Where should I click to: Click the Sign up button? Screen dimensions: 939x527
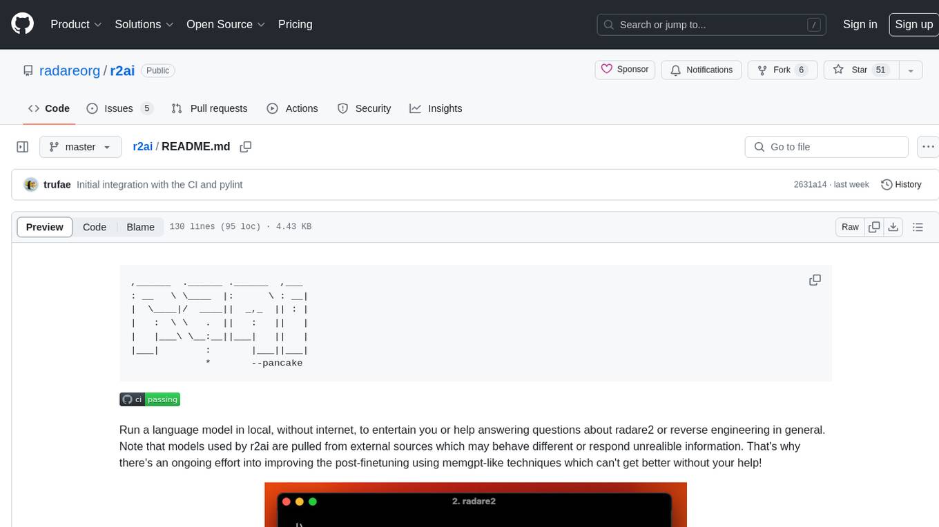(913, 24)
